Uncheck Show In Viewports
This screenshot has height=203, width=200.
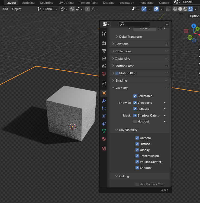click(135, 103)
